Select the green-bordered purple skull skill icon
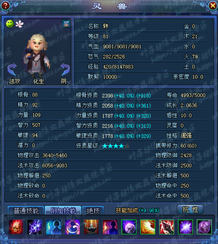Screen dimensions: 218x244 point(129,227)
